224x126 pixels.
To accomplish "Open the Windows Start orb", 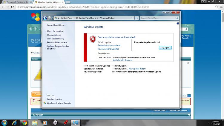I will coord(4,123).
